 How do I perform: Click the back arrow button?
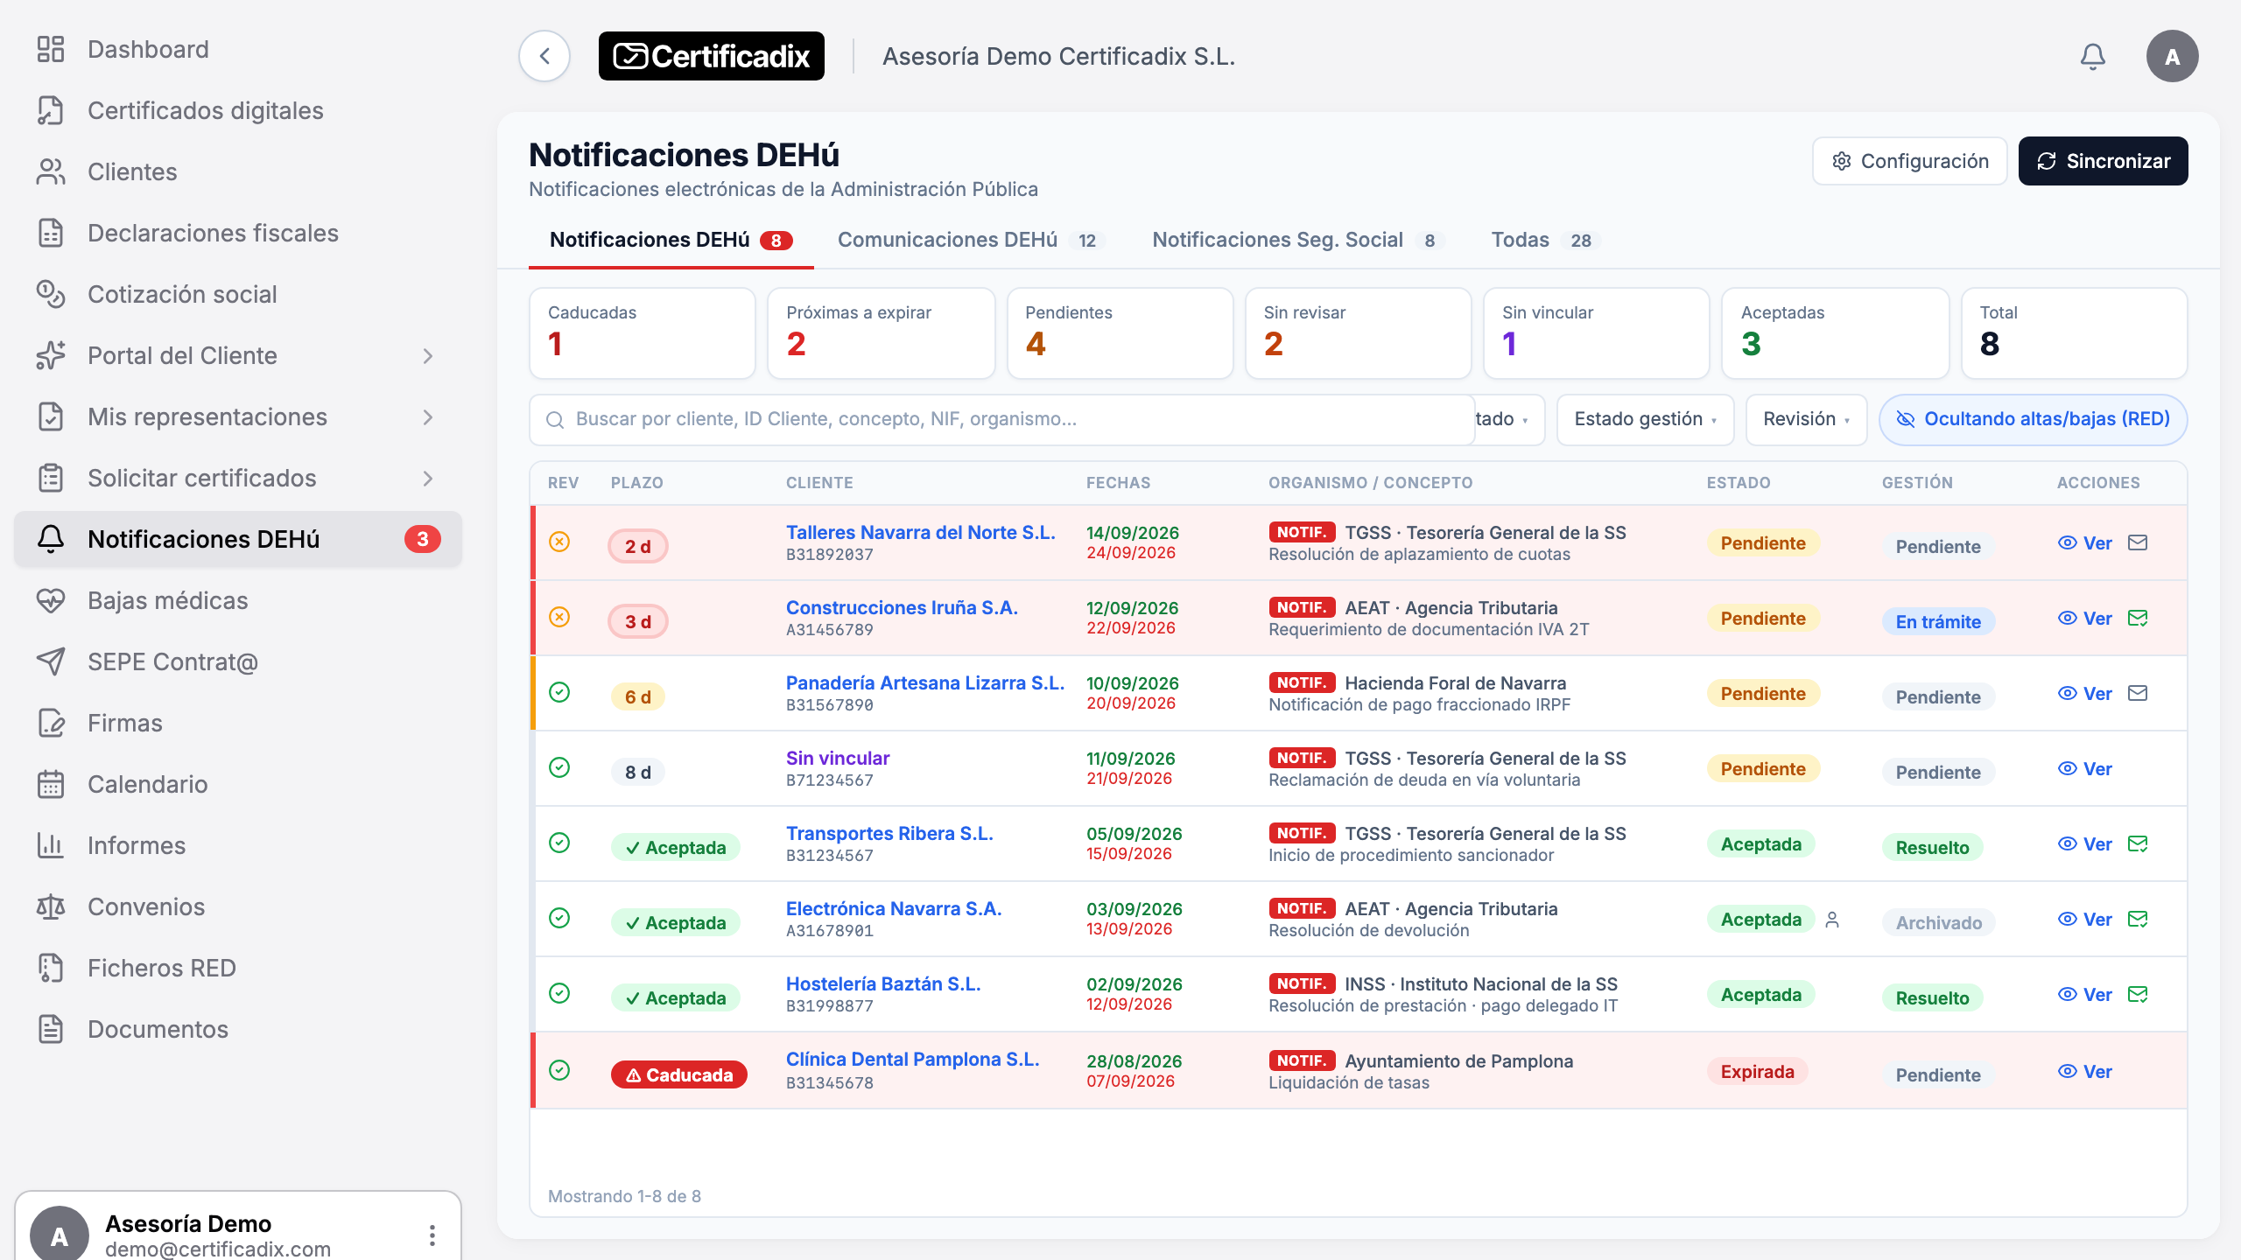click(544, 56)
